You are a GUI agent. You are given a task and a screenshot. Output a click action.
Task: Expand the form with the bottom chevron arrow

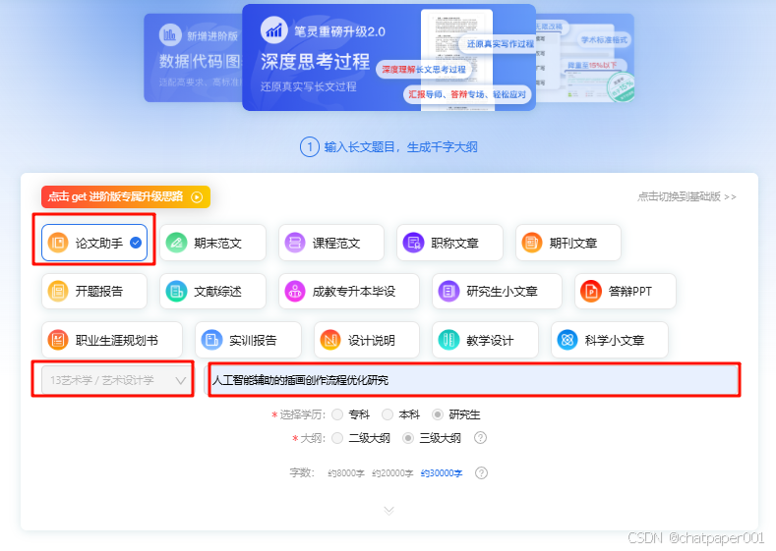[x=389, y=511]
